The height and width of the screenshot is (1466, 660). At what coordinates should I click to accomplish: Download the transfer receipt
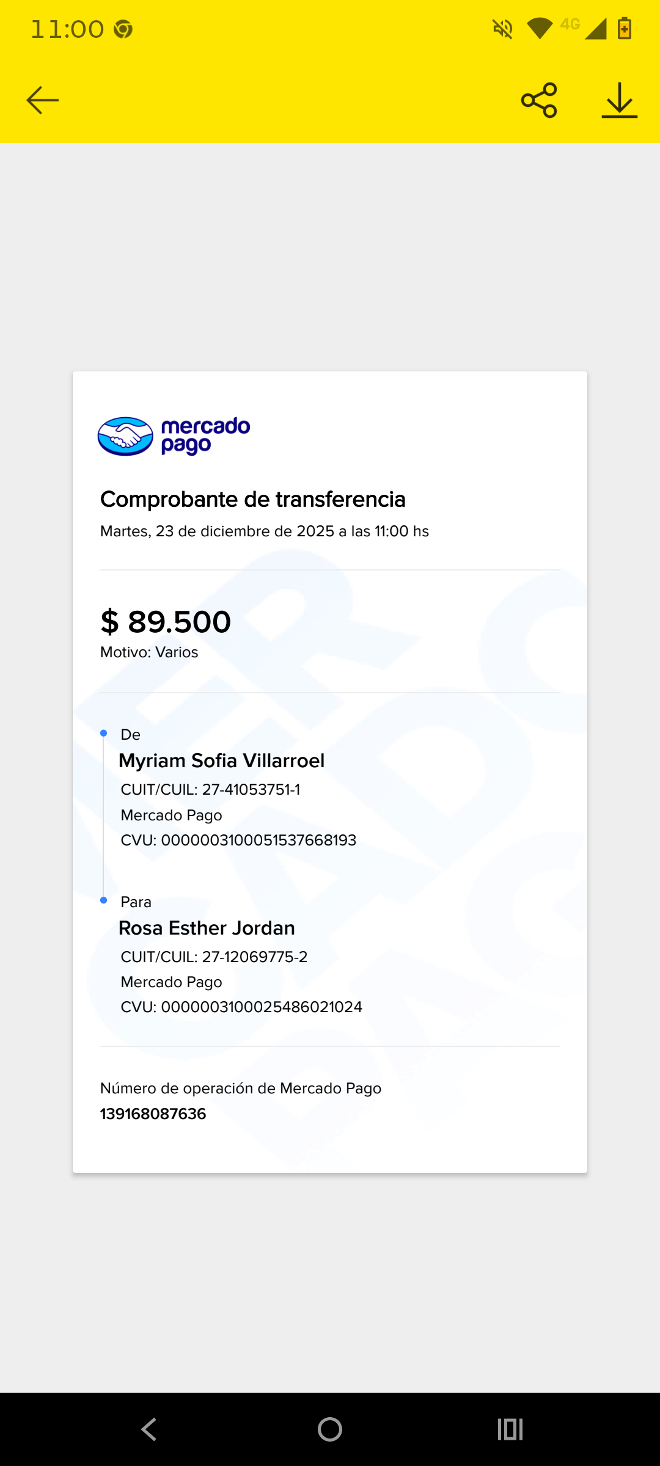[x=619, y=100]
